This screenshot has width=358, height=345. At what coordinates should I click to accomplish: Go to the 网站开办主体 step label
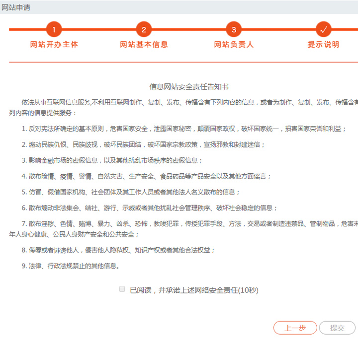54,45
